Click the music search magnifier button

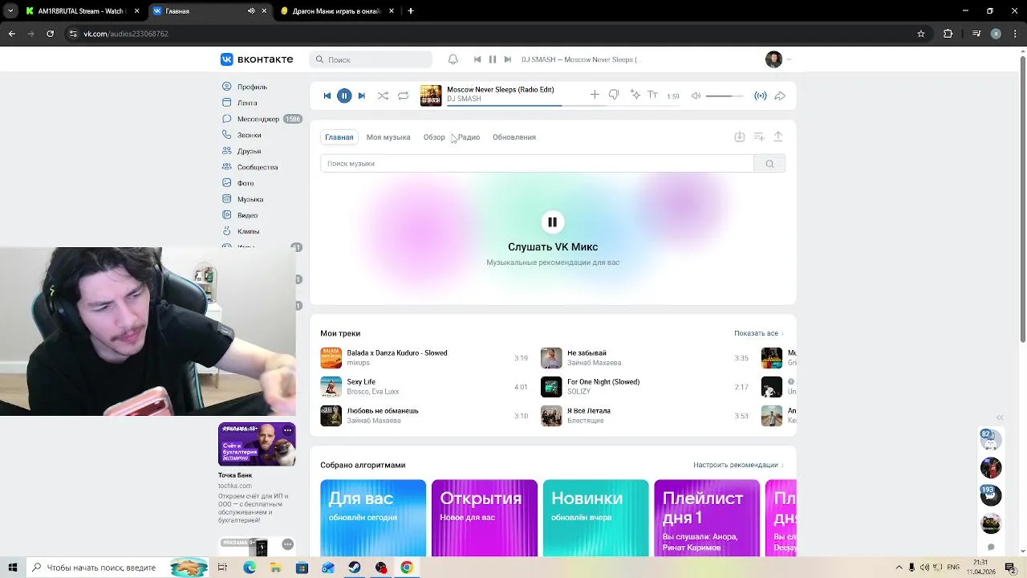pyautogui.click(x=769, y=164)
